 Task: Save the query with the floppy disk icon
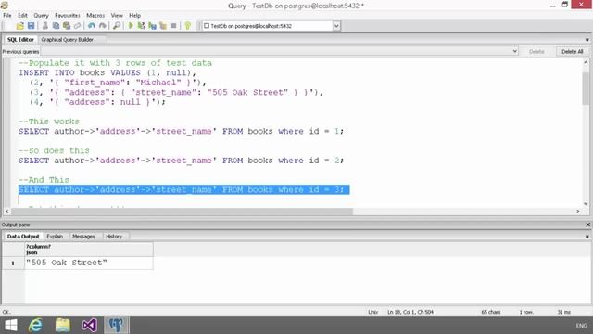pos(31,26)
